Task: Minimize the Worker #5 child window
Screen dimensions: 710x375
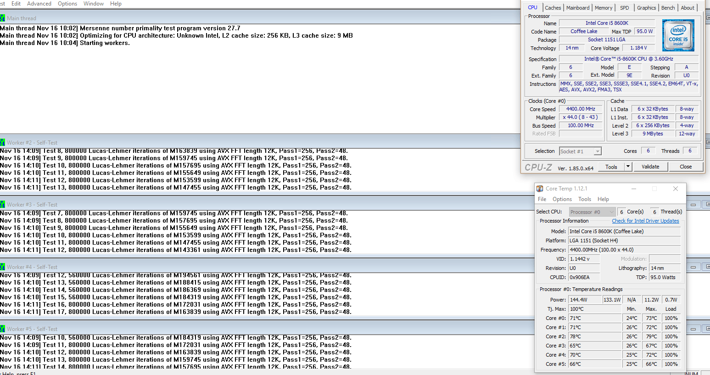Action: (693, 329)
